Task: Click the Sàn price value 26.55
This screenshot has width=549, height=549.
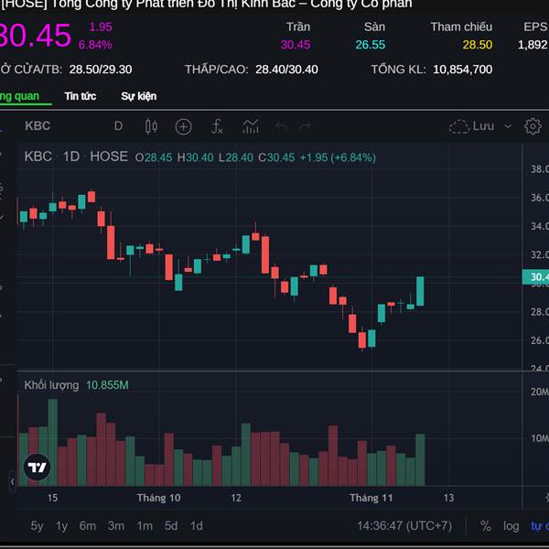Action: click(x=370, y=45)
